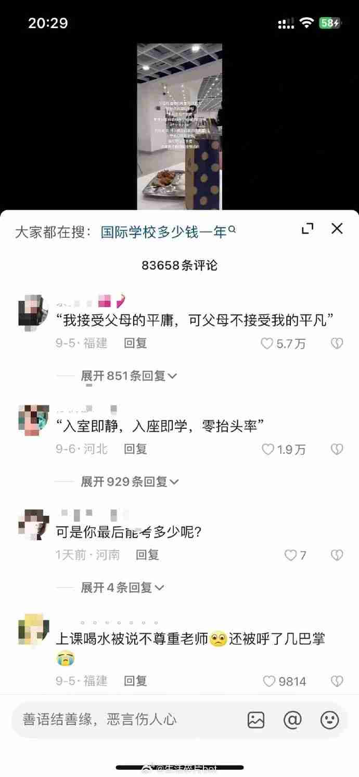This screenshot has width=359, height=777.
Task: Dislike the 福建 comment with 5.7万 likes
Action: (x=337, y=343)
